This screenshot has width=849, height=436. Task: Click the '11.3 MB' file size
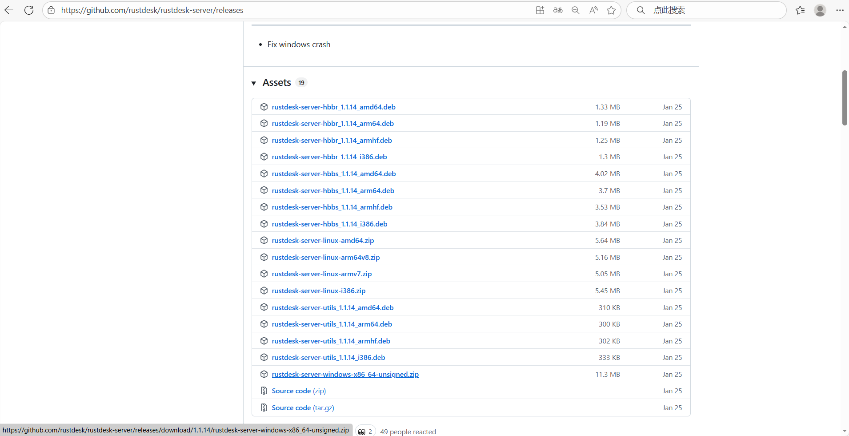pyautogui.click(x=607, y=374)
